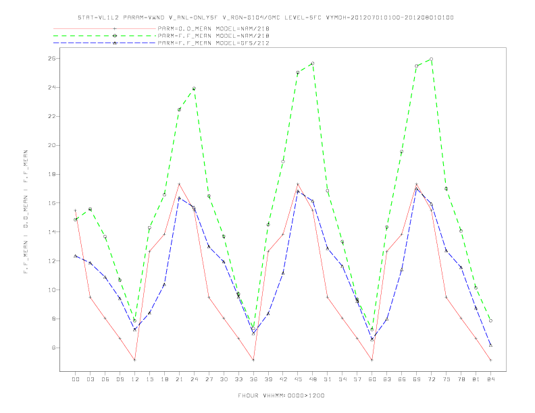Select legend entry PARM=F.F_MEAN MODEL=GFS/212
The width and height of the screenshot is (535, 413).
tap(213, 43)
